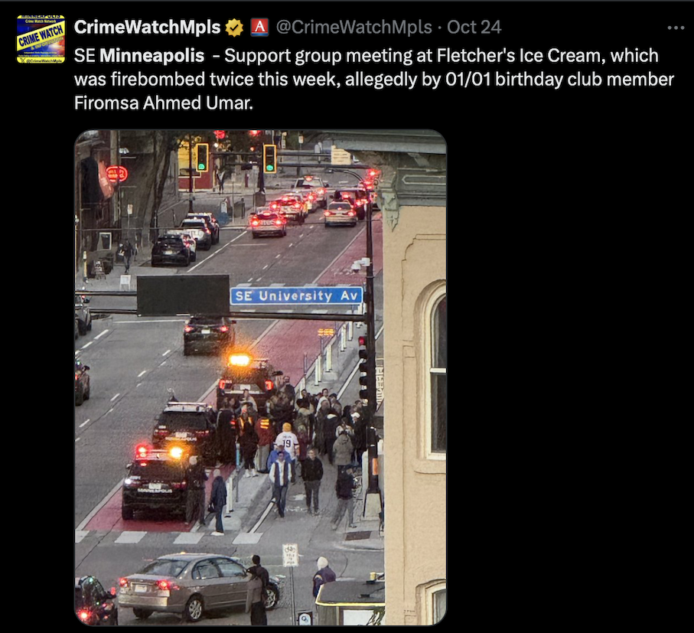Click the SE University Av sign in photo

point(297,296)
